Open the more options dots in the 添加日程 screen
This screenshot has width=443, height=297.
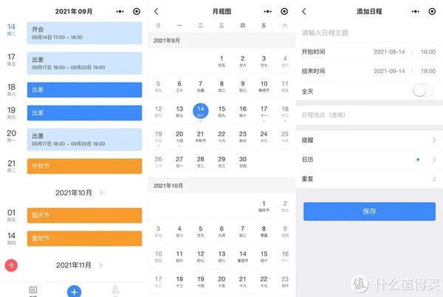click(415, 12)
